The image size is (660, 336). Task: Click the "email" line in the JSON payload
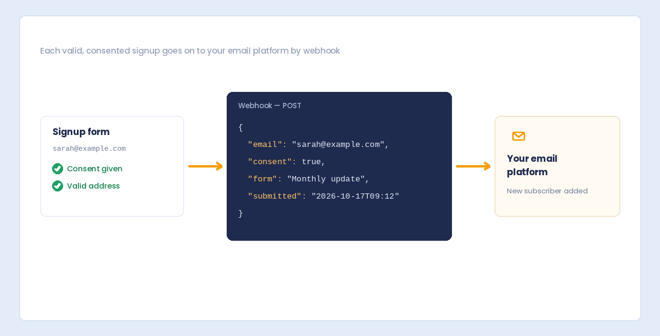319,145
